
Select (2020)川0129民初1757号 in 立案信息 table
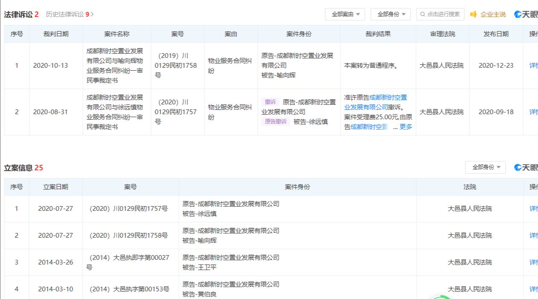click(129, 209)
